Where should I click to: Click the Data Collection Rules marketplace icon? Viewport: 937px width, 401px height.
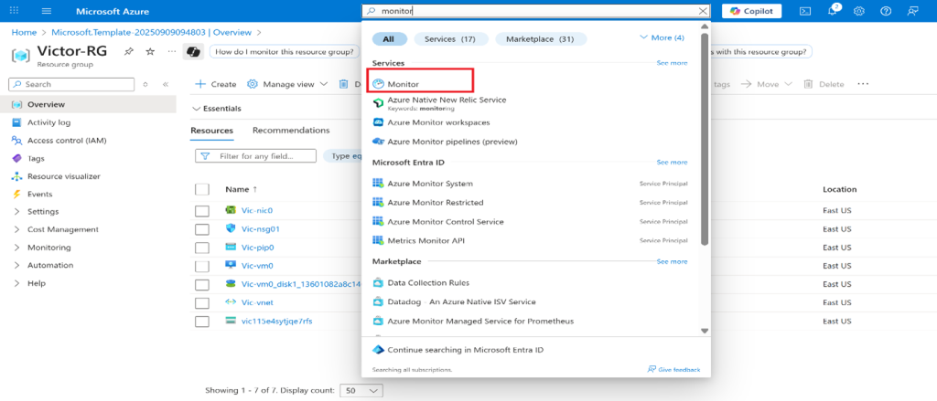(x=378, y=282)
